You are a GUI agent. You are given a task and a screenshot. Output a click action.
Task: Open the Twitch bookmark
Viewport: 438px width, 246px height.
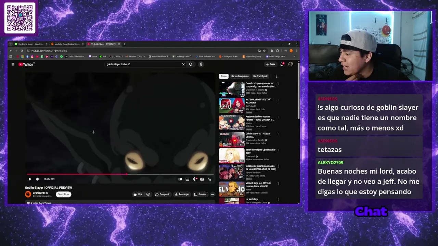click(93, 56)
